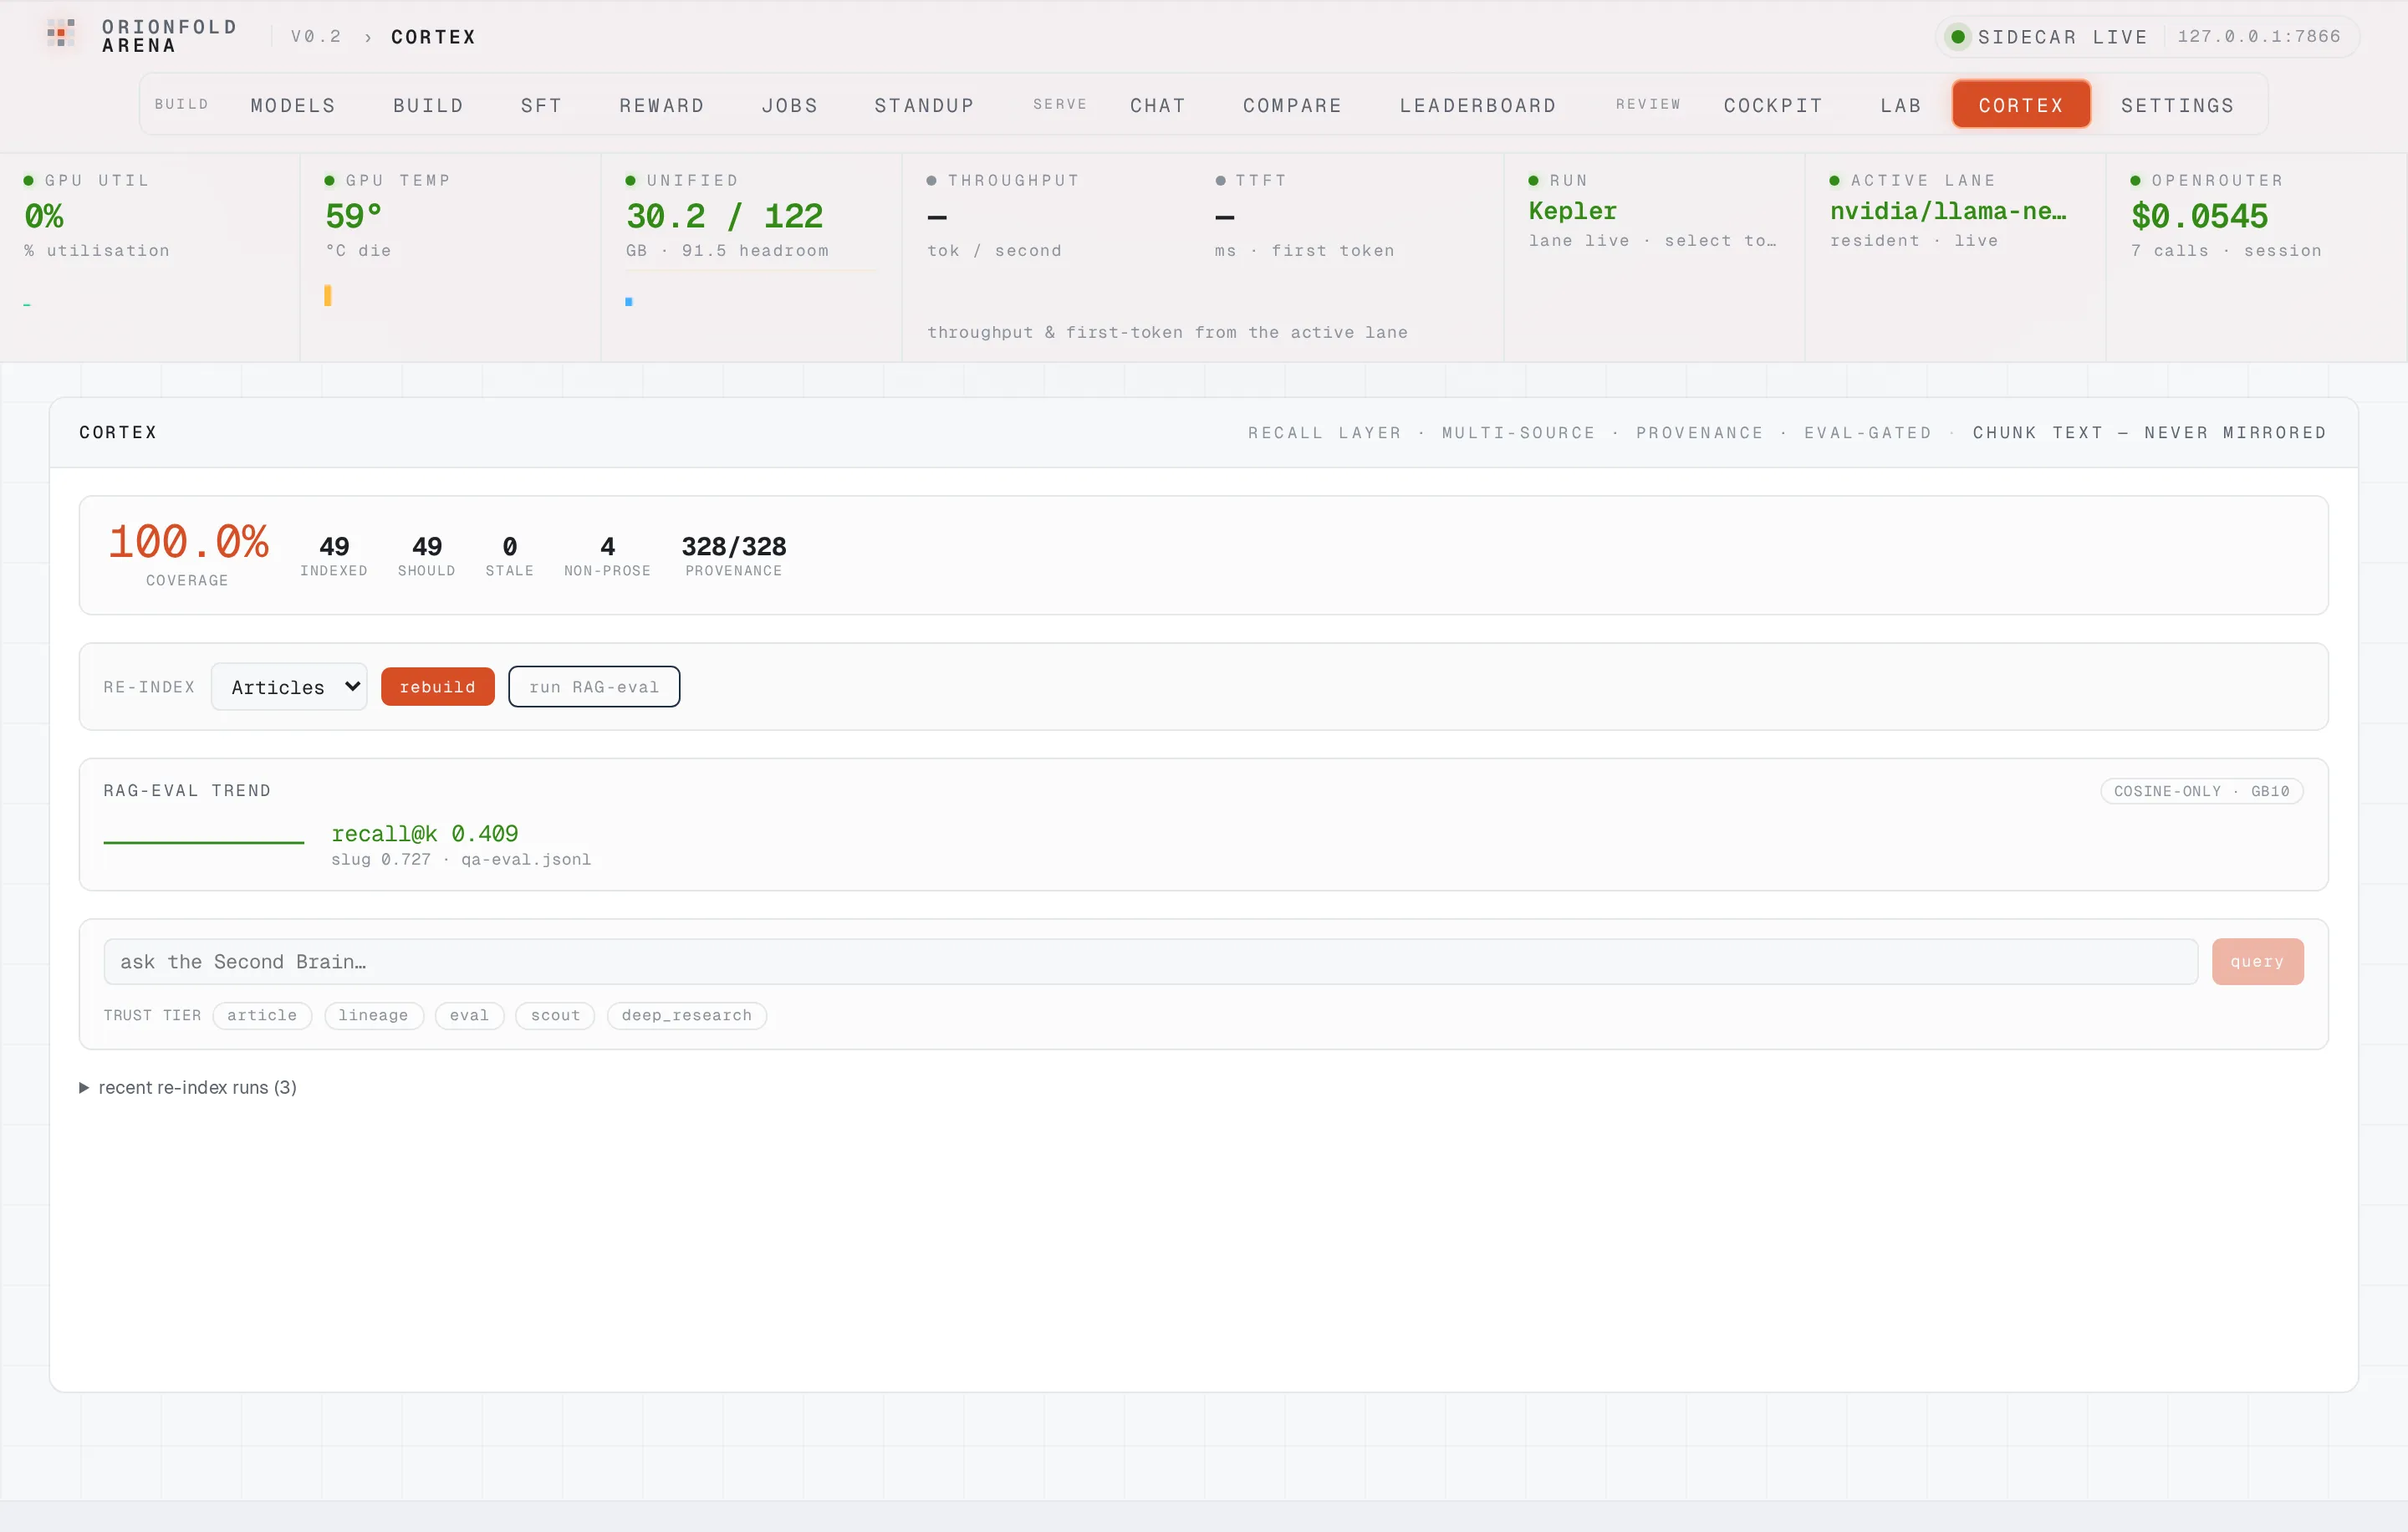Click the ask the Second Brain input
This screenshot has width=2408, height=1532.
[1150, 961]
